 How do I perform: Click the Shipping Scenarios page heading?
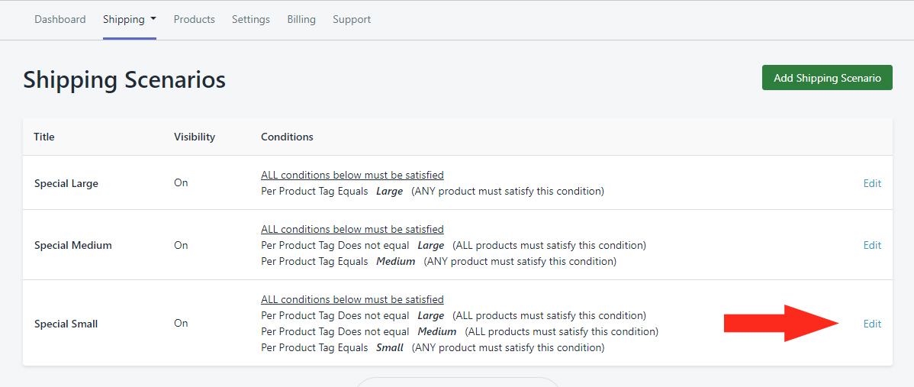[x=124, y=79]
